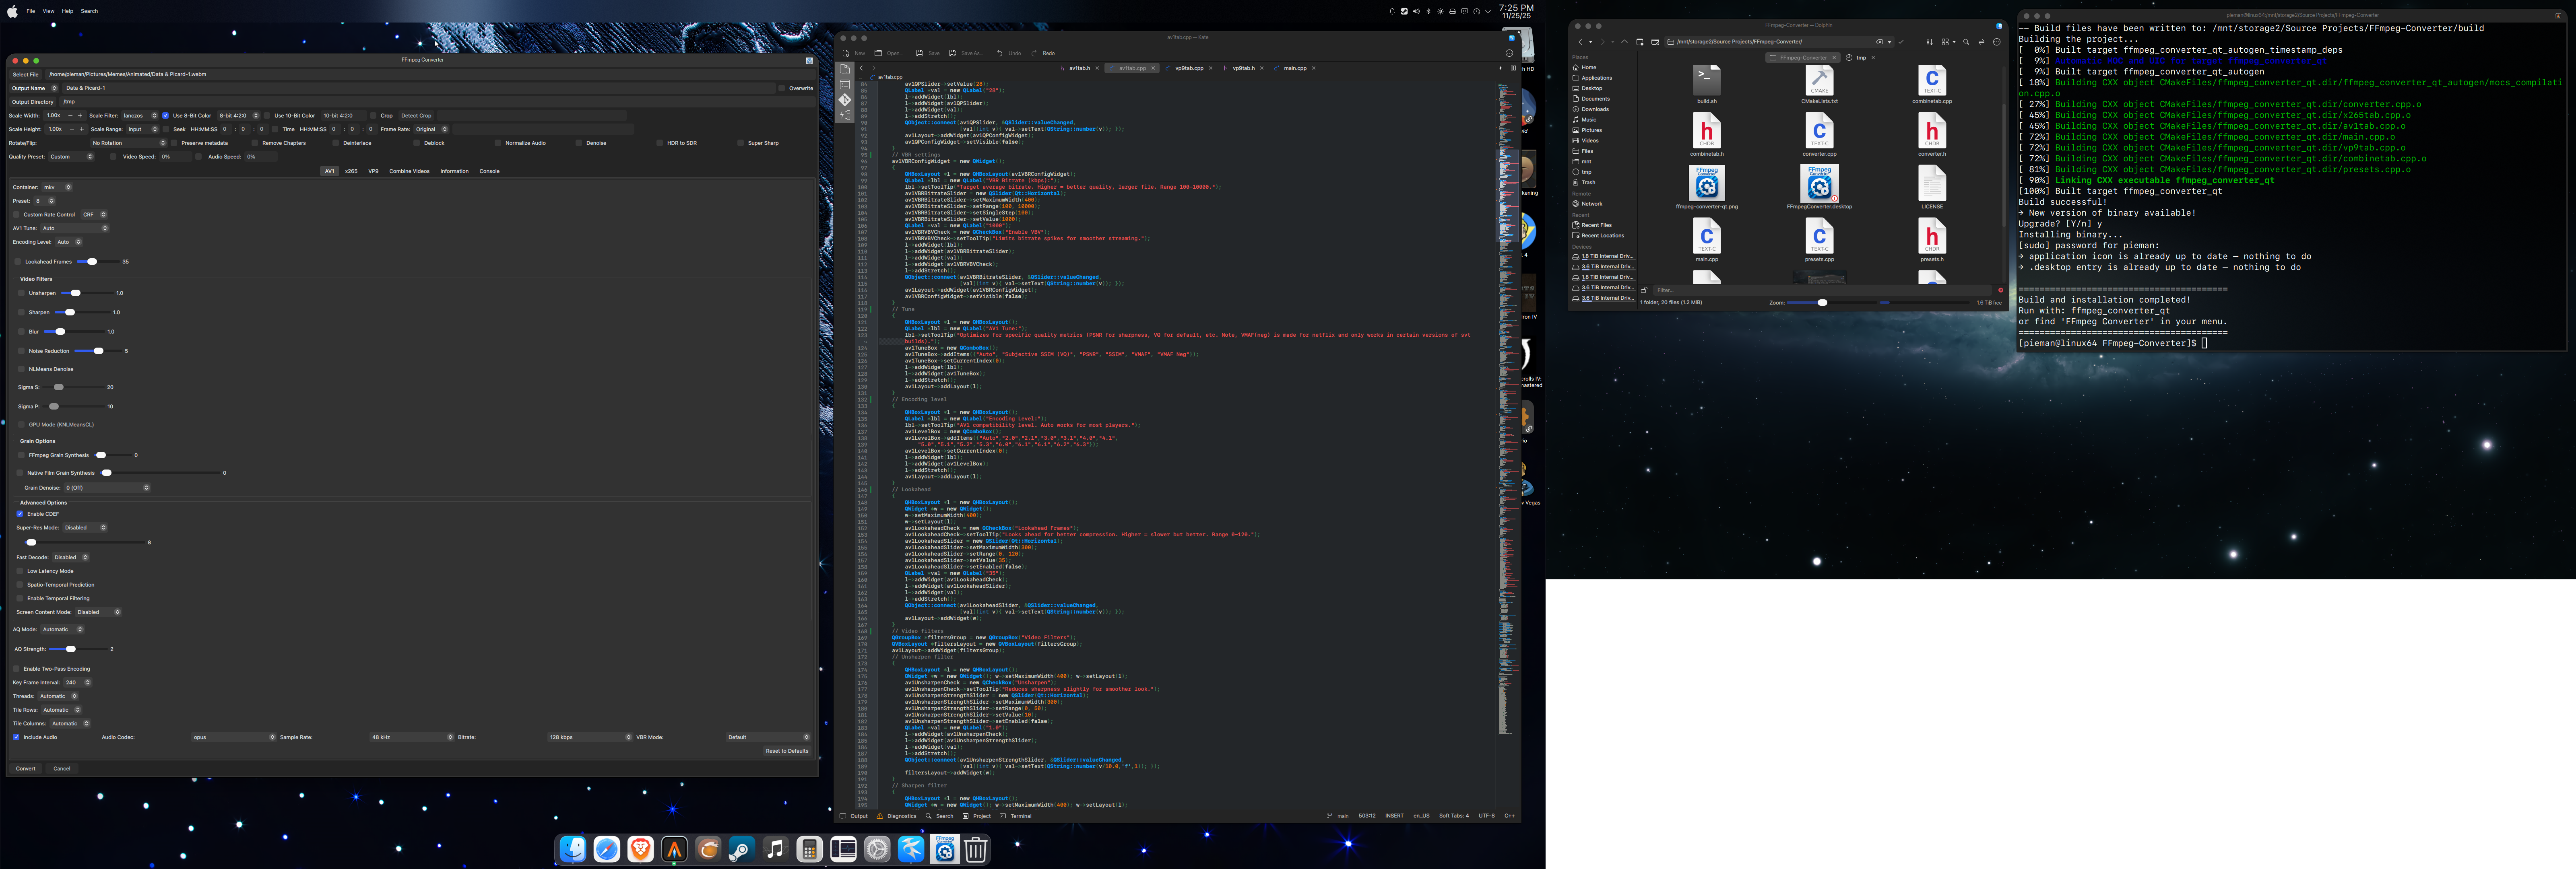The image size is (2576, 869).
Task: Click the Documents icon in Kate sidebar
Action: coord(845,69)
